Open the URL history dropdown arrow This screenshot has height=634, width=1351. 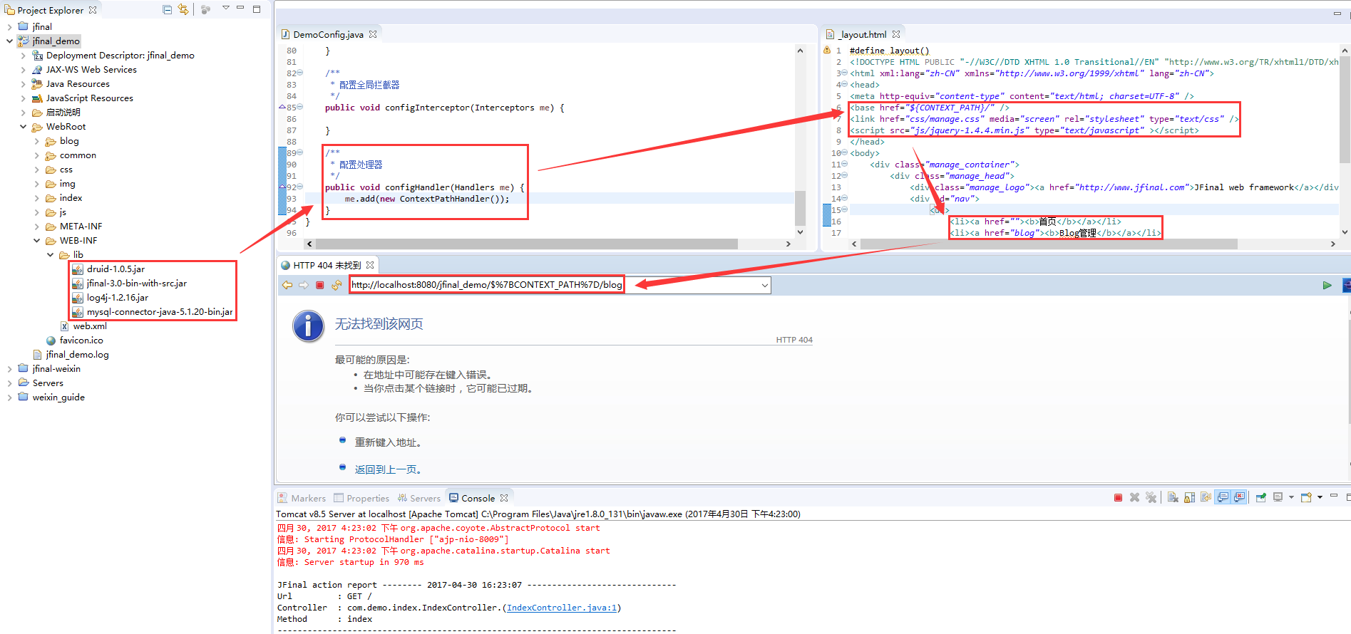click(x=765, y=286)
